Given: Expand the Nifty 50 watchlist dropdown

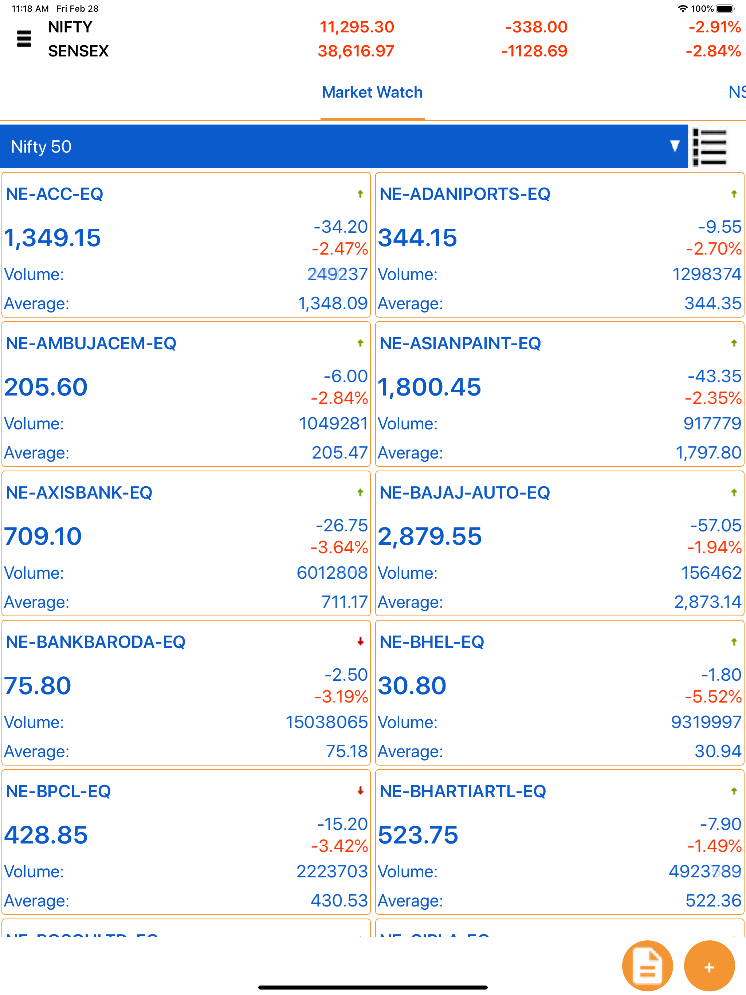Looking at the screenshot, I should point(344,147).
